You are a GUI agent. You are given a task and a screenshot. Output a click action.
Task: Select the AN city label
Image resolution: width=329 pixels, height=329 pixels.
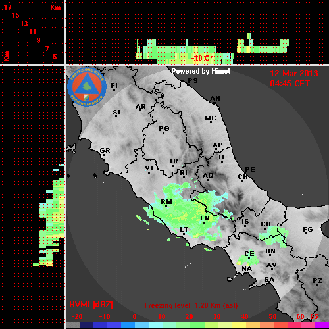coord(215,99)
